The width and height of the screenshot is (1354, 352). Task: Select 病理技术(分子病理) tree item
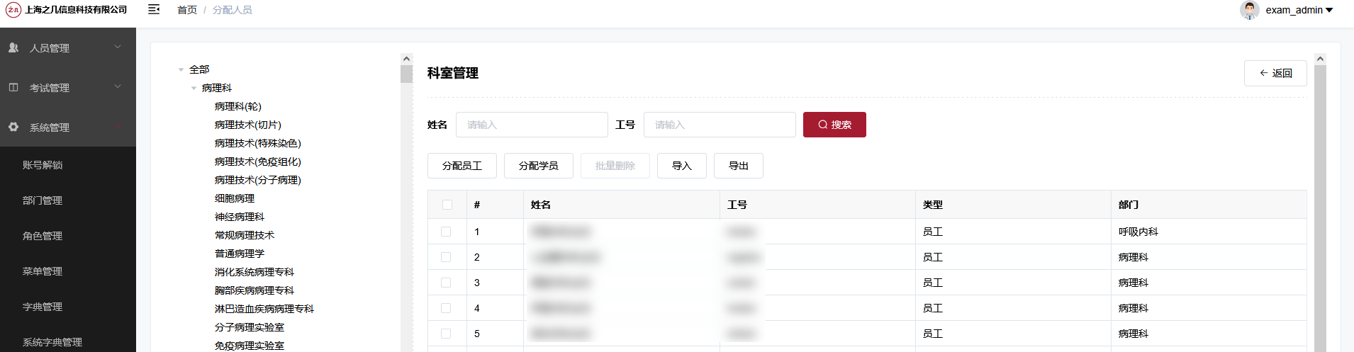click(258, 180)
